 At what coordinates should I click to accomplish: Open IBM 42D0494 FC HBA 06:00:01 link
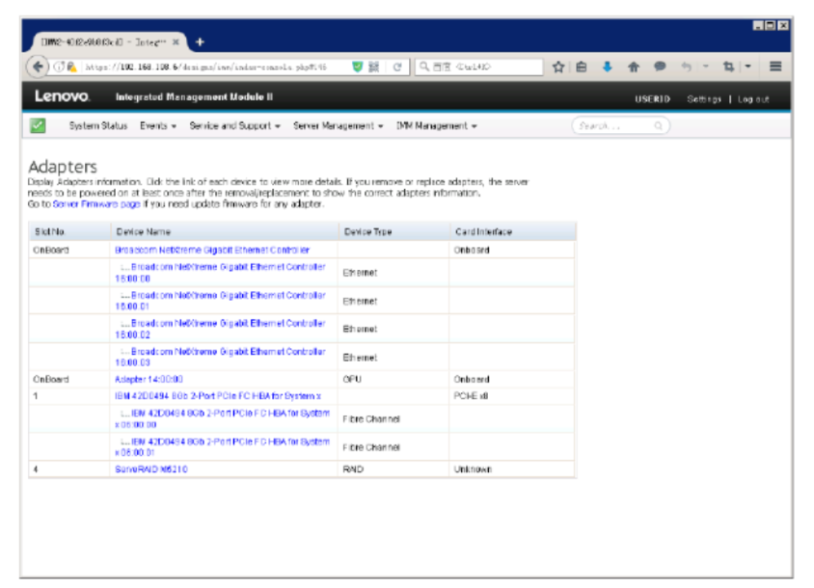click(x=222, y=447)
